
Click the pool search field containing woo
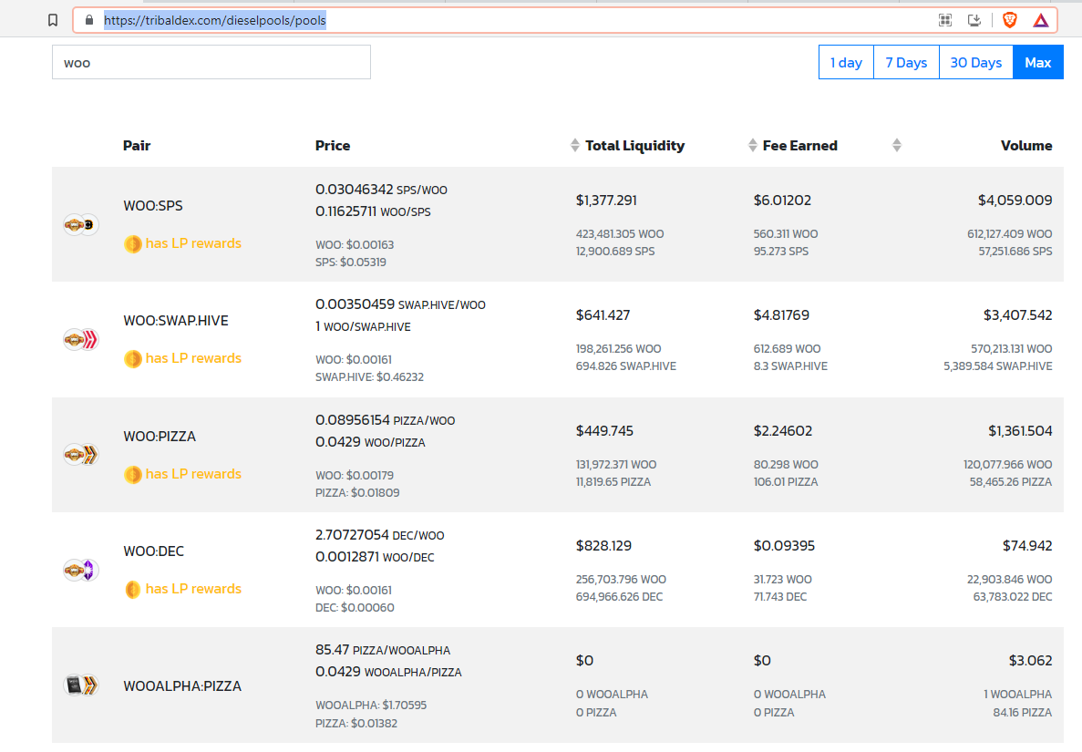click(211, 62)
